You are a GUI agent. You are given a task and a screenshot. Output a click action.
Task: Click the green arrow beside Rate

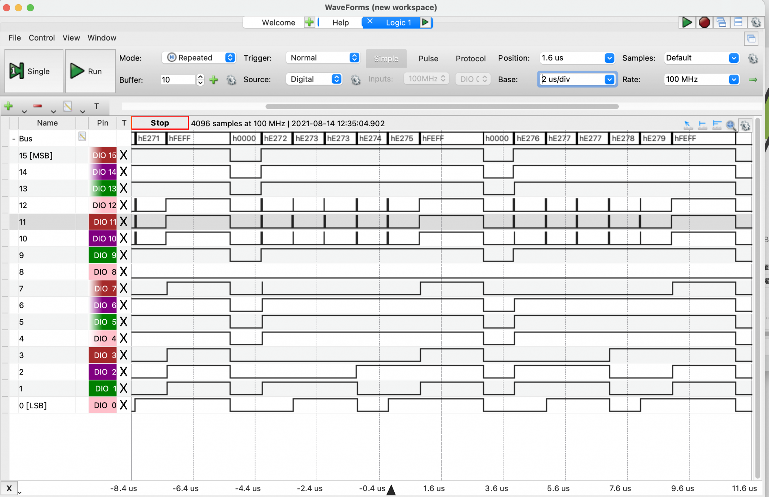coord(753,80)
